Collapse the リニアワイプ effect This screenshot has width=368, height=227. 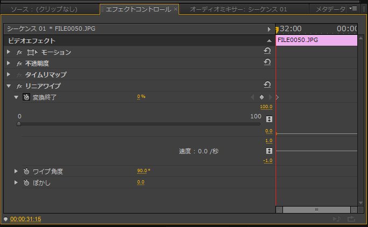[9, 86]
